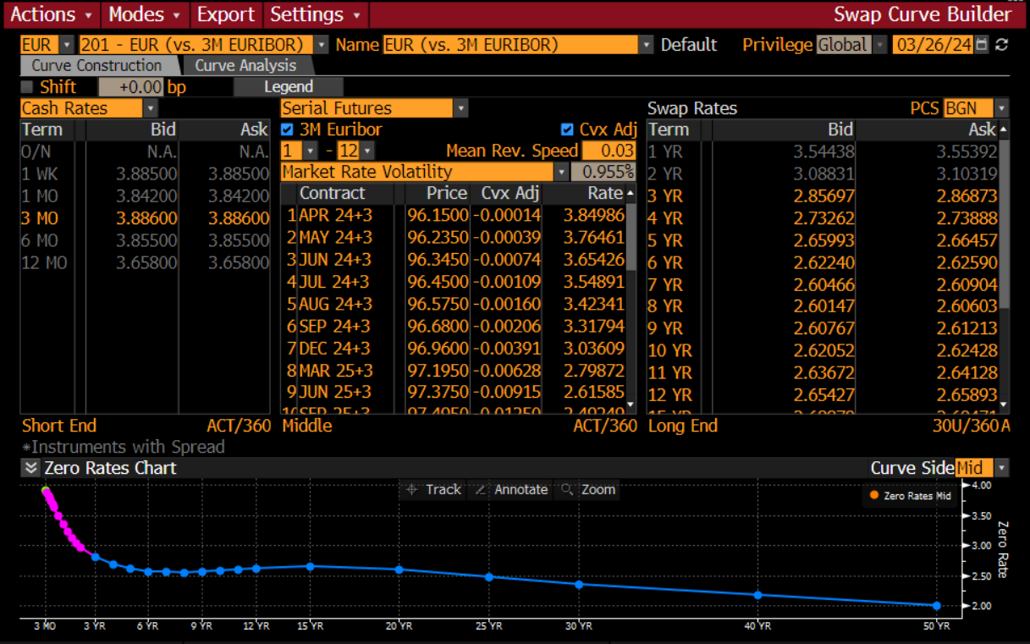
Task: Click the Zero Rates Mid legend marker
Action: [x=874, y=496]
